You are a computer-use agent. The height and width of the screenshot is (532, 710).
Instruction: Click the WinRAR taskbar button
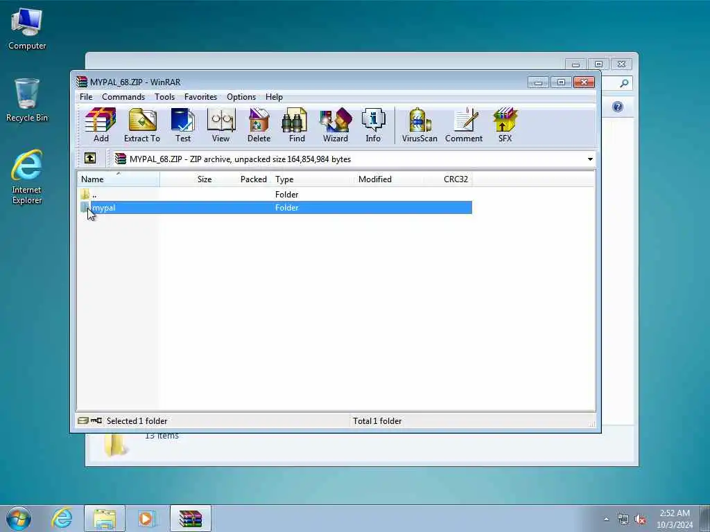click(x=191, y=518)
